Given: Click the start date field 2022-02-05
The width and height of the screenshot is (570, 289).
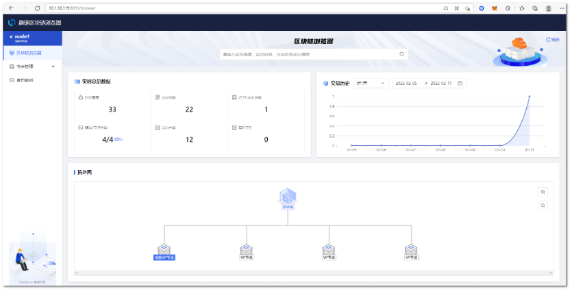Looking at the screenshot, I should click(x=406, y=84).
